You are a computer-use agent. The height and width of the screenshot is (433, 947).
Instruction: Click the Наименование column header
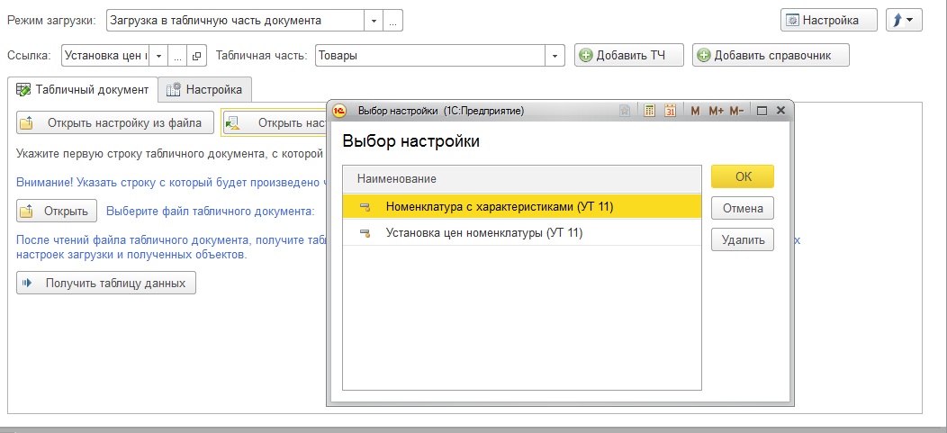tap(522, 179)
